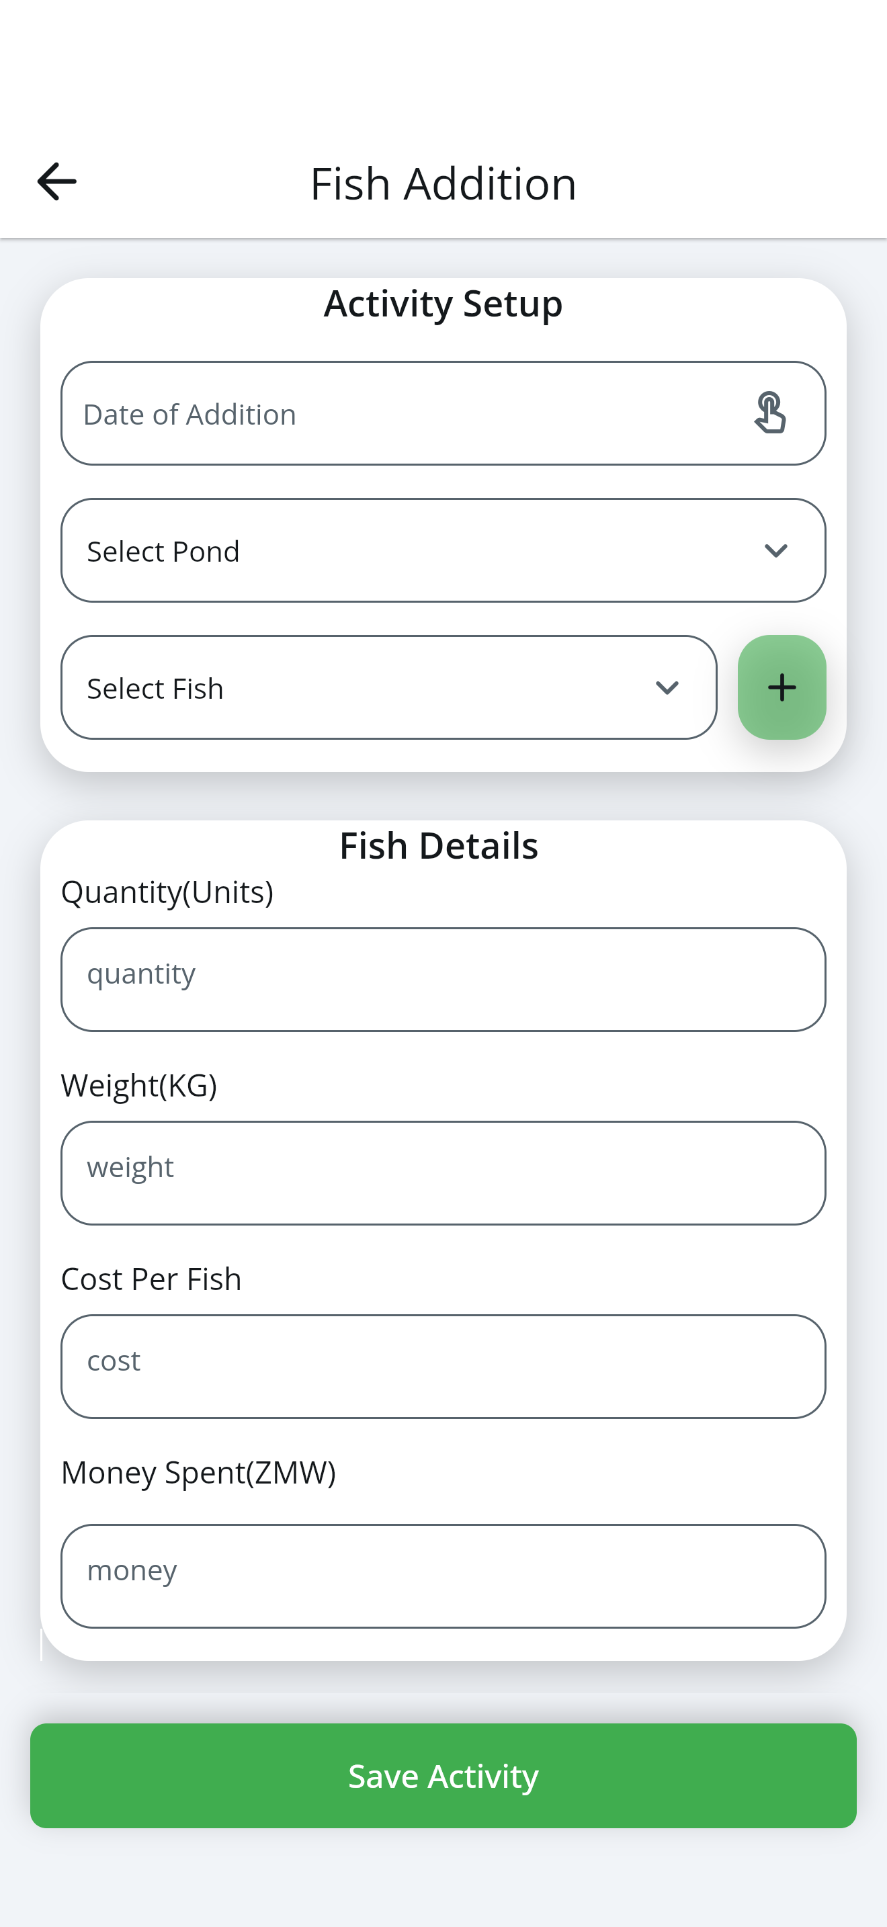Click the Fish Details heading

click(x=439, y=845)
